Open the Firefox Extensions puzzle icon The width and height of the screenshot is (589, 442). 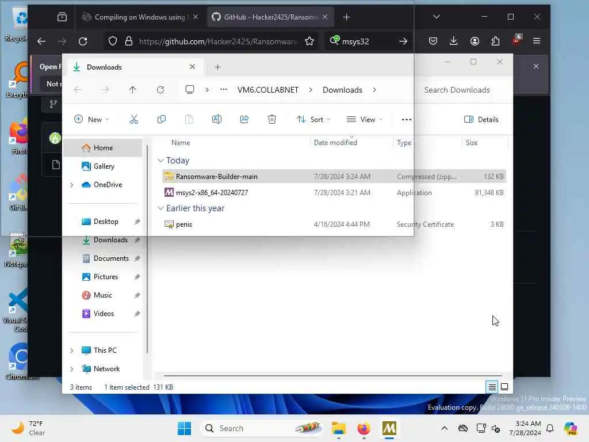tap(495, 41)
